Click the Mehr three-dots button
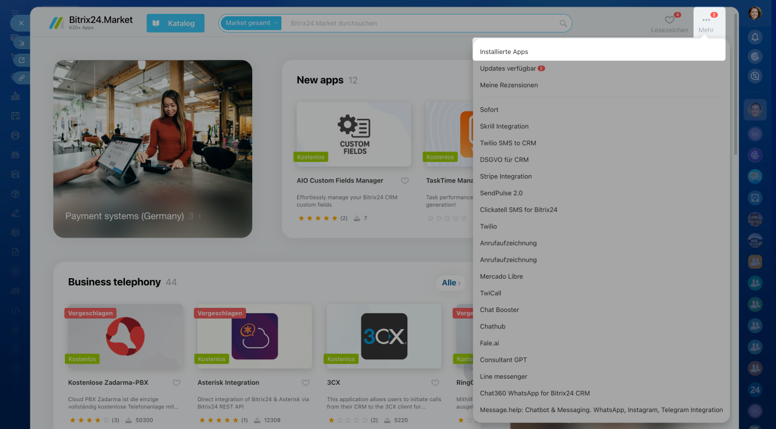Viewport: 776px width, 429px height. coord(706,23)
